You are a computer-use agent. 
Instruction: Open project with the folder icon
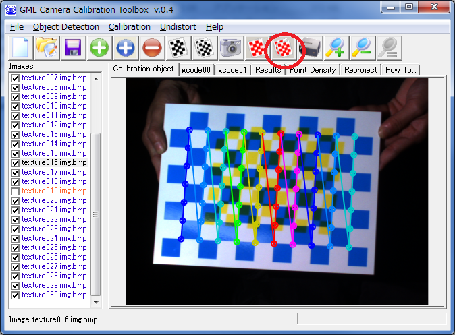tap(47, 47)
